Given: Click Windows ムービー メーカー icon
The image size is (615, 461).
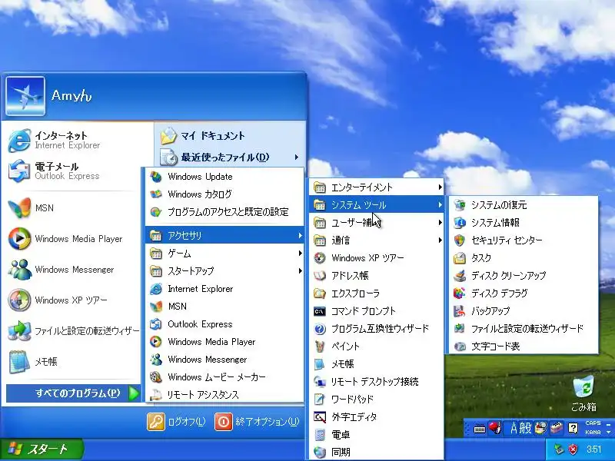Looking at the screenshot, I should (156, 377).
